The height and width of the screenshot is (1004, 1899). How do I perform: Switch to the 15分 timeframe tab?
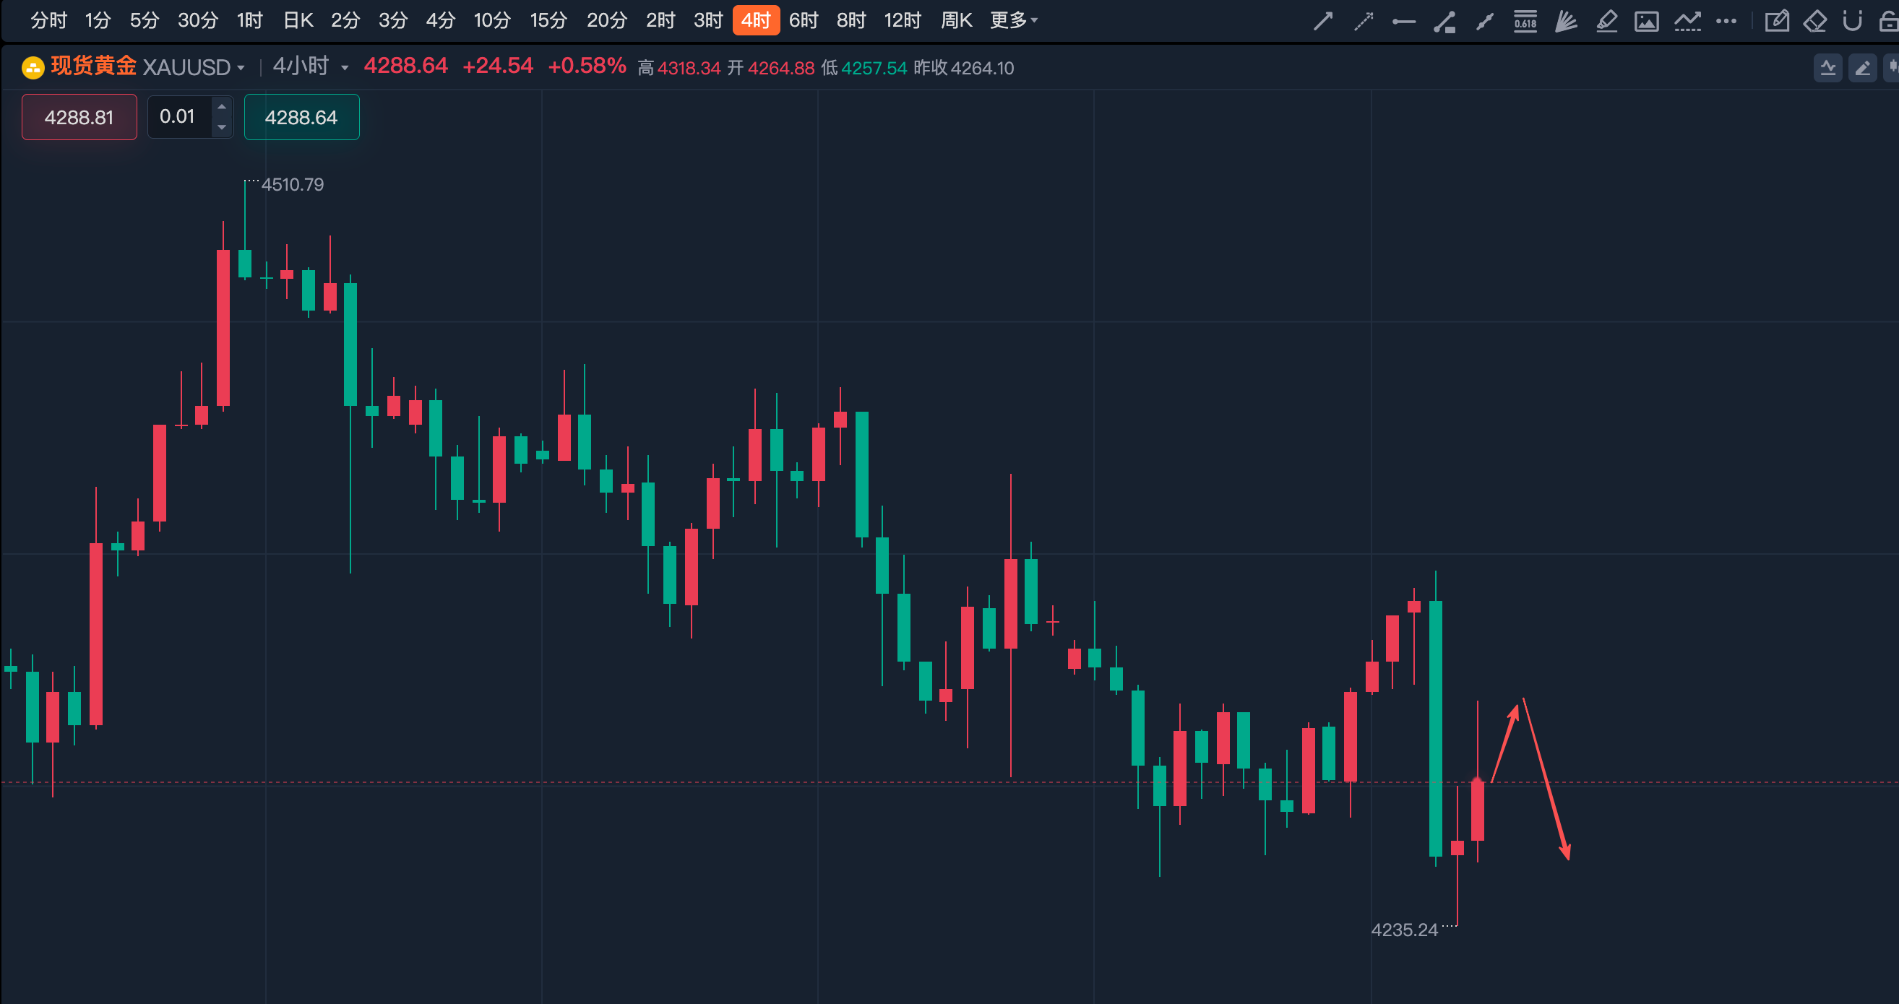click(548, 21)
